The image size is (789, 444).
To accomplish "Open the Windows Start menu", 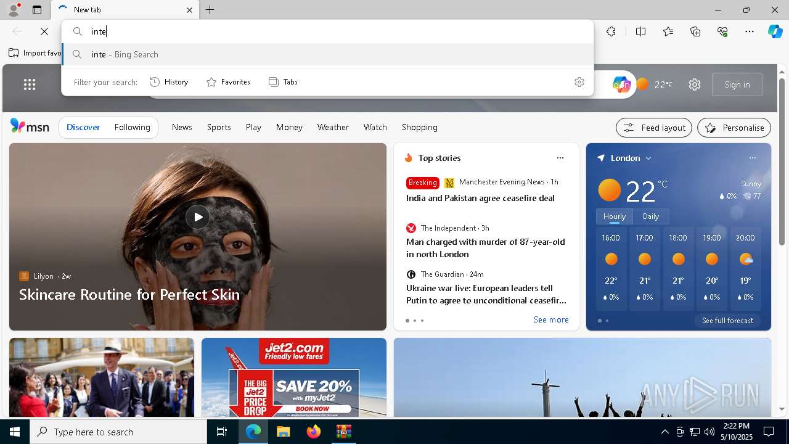I will point(15,432).
